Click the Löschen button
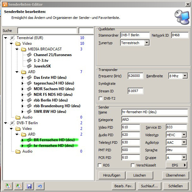Screen dimensions: 192x192 [x=140, y=175]
